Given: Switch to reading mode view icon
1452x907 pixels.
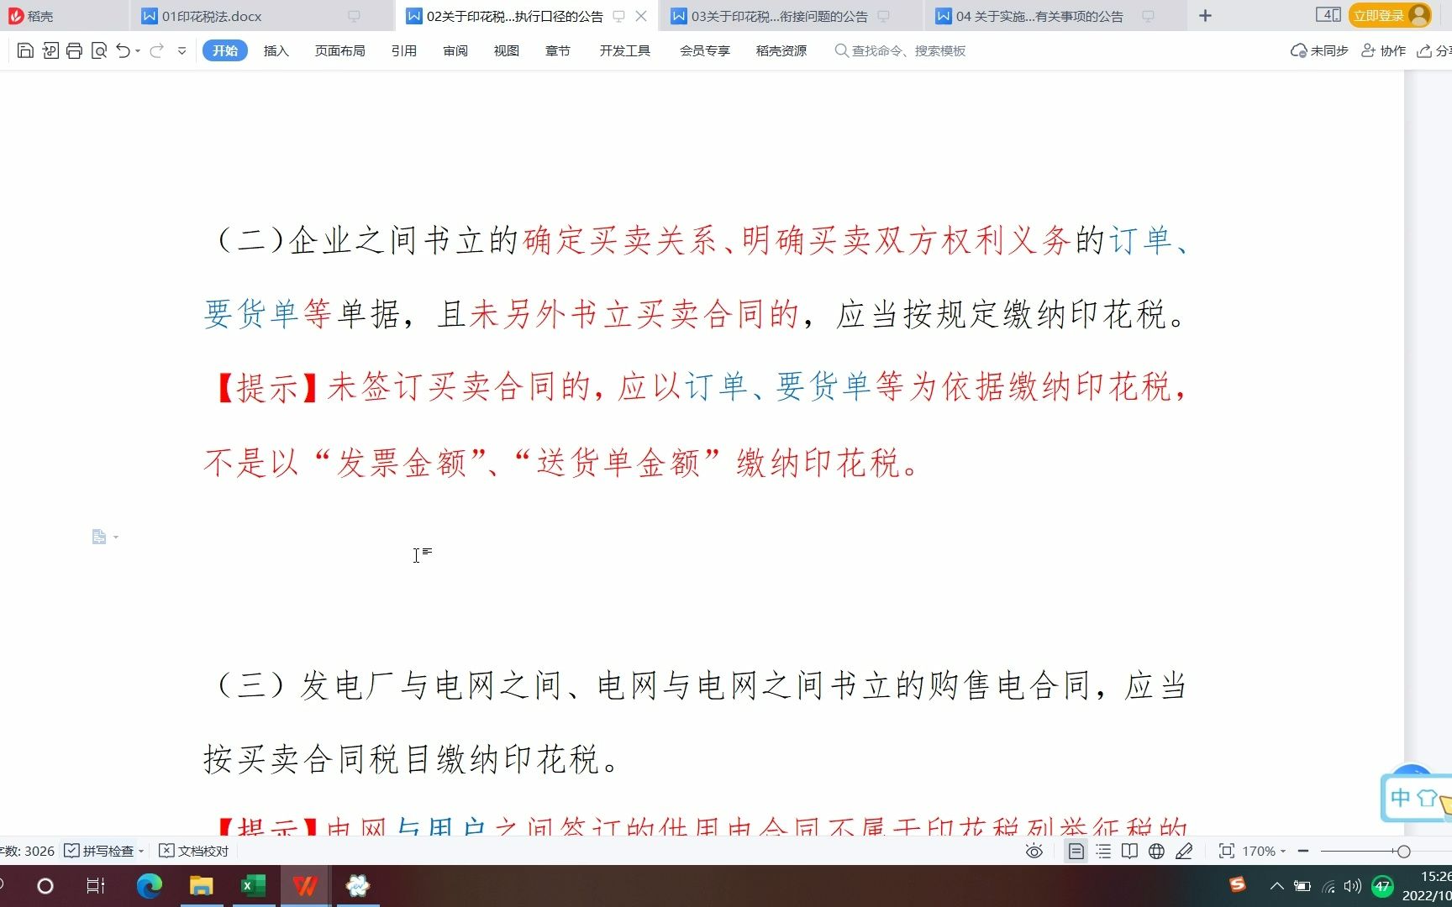Looking at the screenshot, I should coord(1130,852).
